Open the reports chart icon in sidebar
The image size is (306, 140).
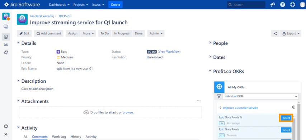(6, 45)
